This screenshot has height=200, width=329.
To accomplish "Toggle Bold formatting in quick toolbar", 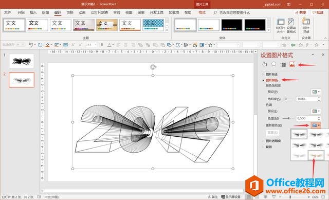I will click(102, 45).
